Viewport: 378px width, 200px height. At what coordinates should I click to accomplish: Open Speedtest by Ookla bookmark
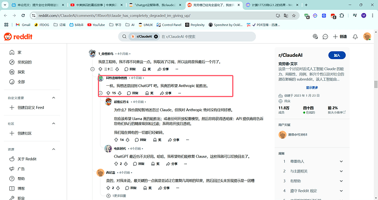click(226, 25)
